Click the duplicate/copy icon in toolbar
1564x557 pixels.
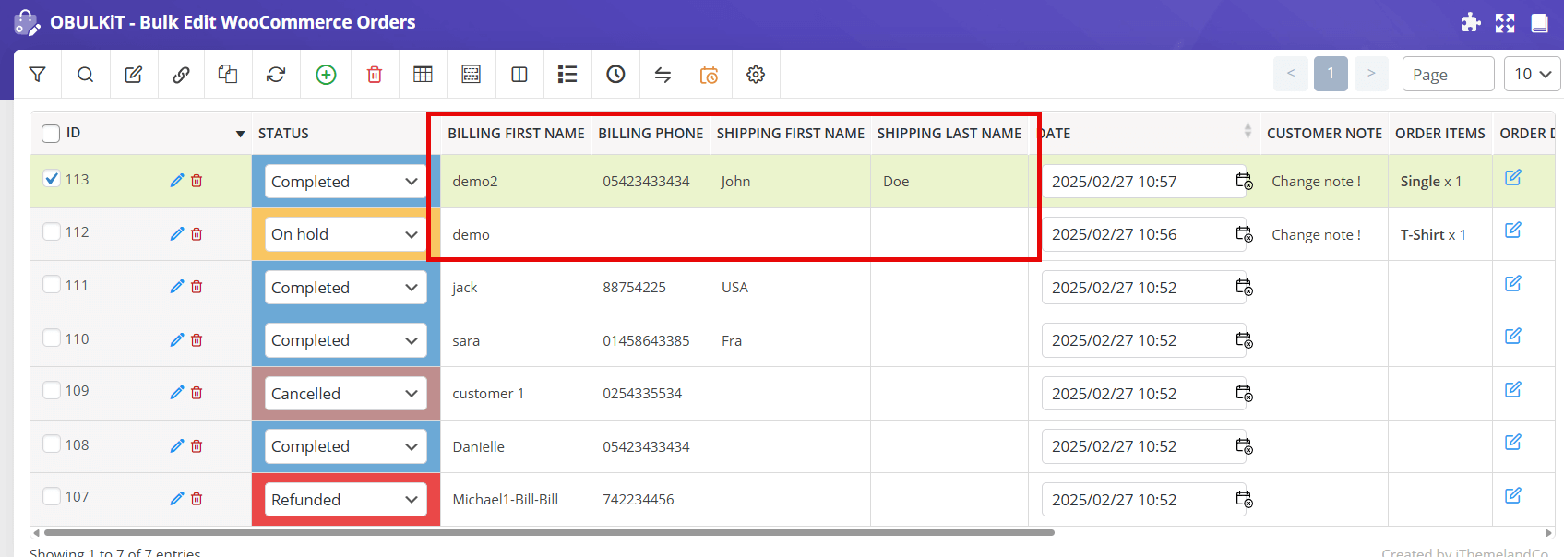[228, 75]
